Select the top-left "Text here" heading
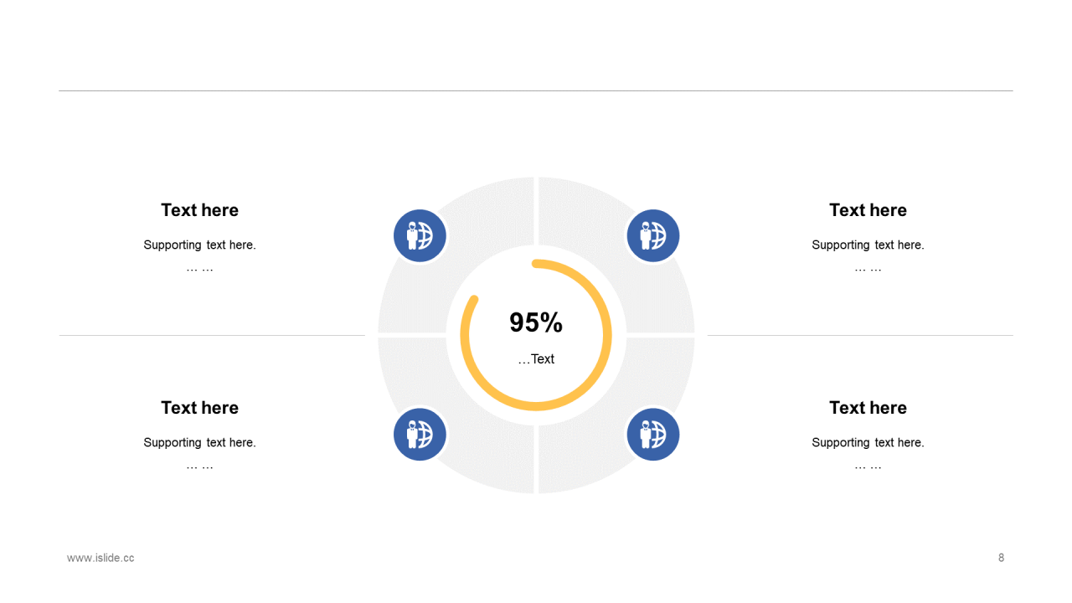This screenshot has width=1072, height=603. pos(199,210)
